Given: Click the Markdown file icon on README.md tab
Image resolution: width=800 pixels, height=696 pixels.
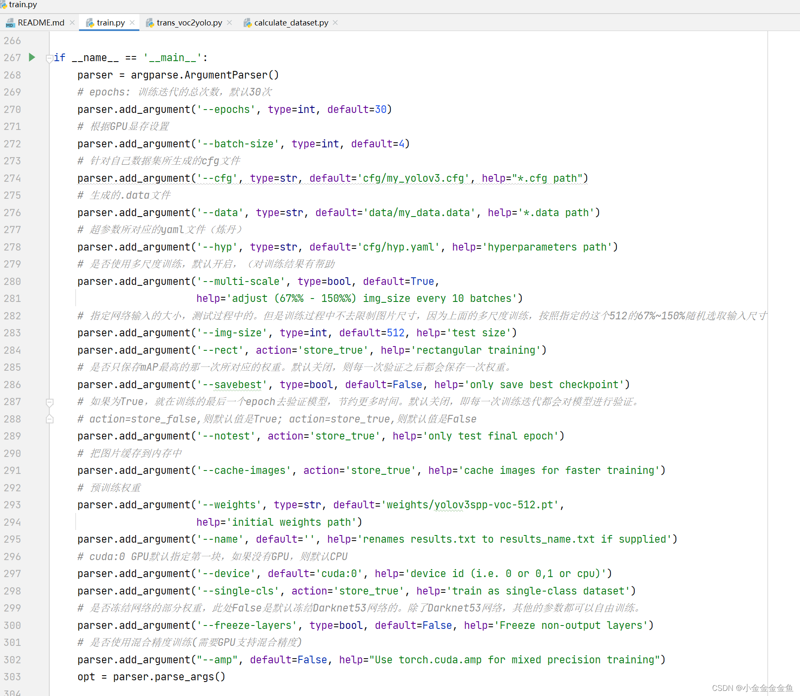Looking at the screenshot, I should [10, 23].
